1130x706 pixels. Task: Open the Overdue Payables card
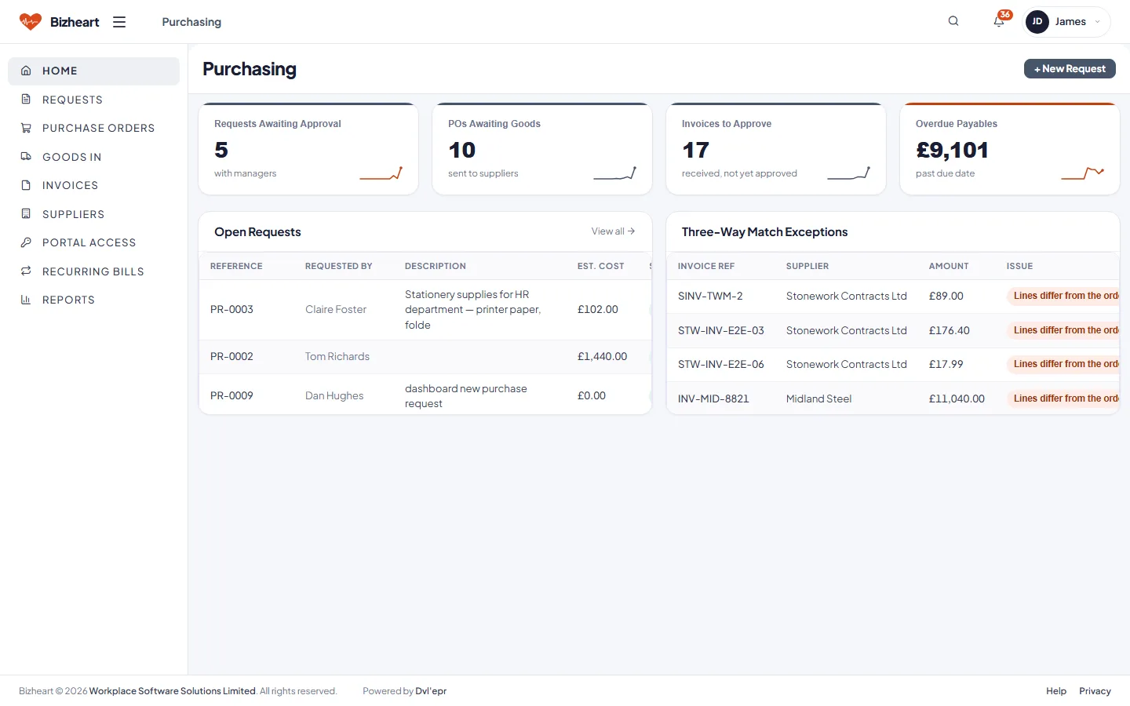[1010, 148]
